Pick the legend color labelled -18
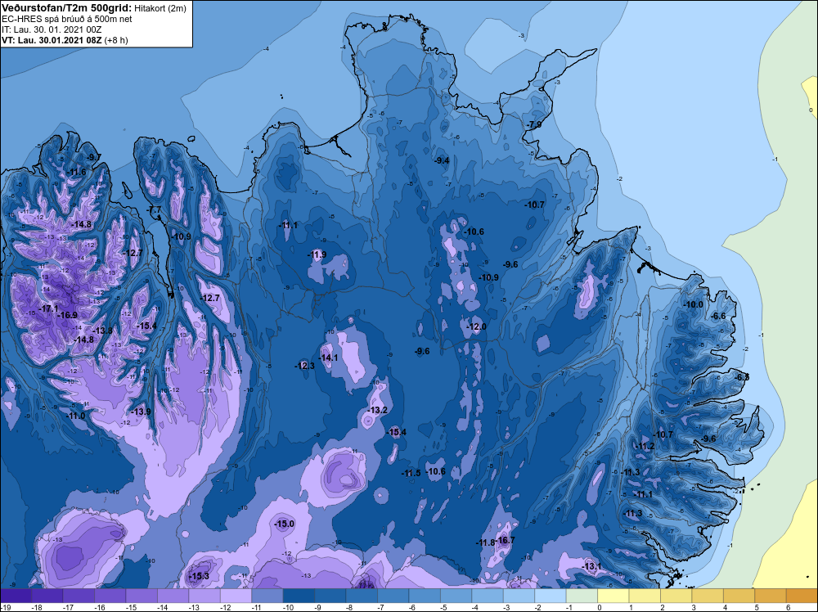The image size is (818, 612). (47, 596)
